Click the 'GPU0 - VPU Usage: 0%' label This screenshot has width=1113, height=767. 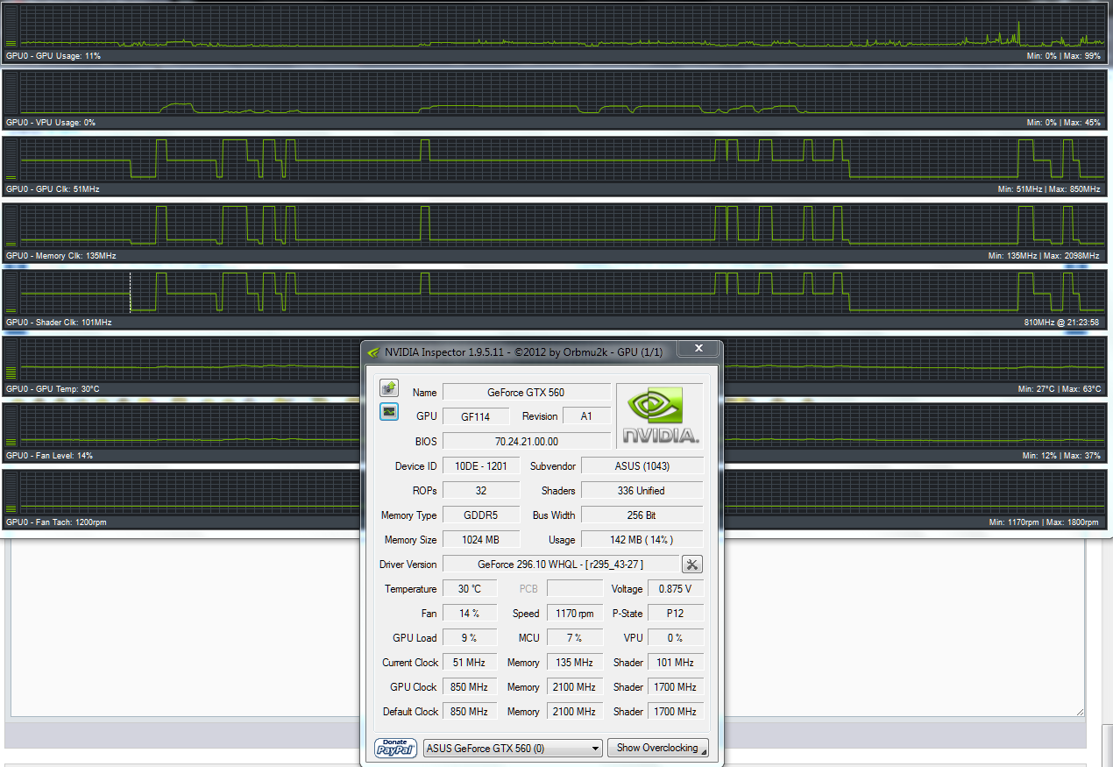[x=51, y=123]
